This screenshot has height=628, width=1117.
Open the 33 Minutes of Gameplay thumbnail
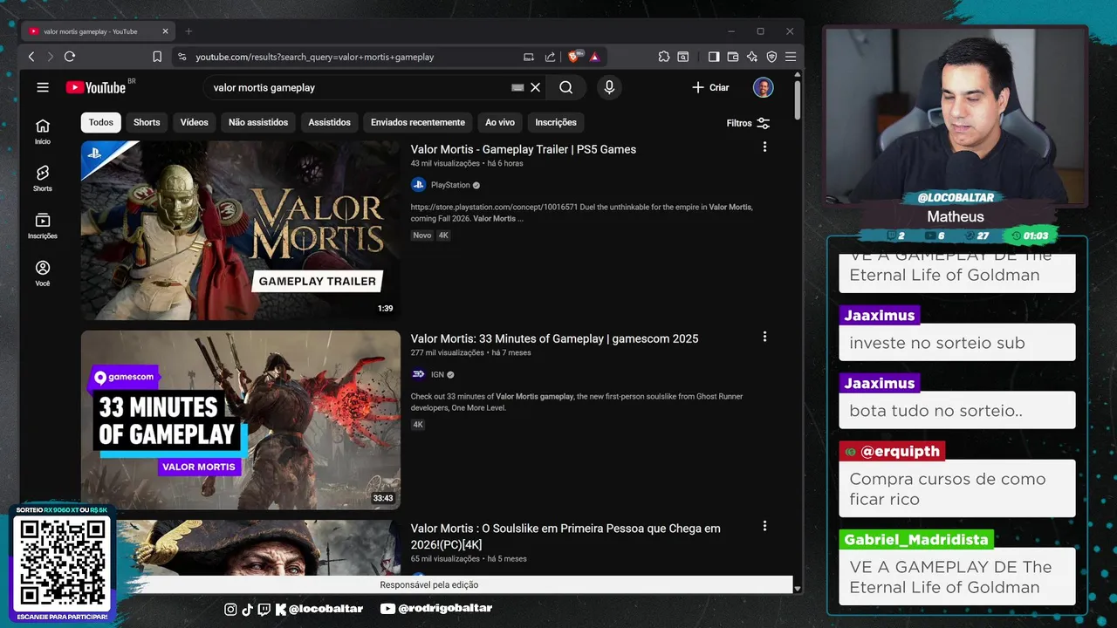point(241,420)
